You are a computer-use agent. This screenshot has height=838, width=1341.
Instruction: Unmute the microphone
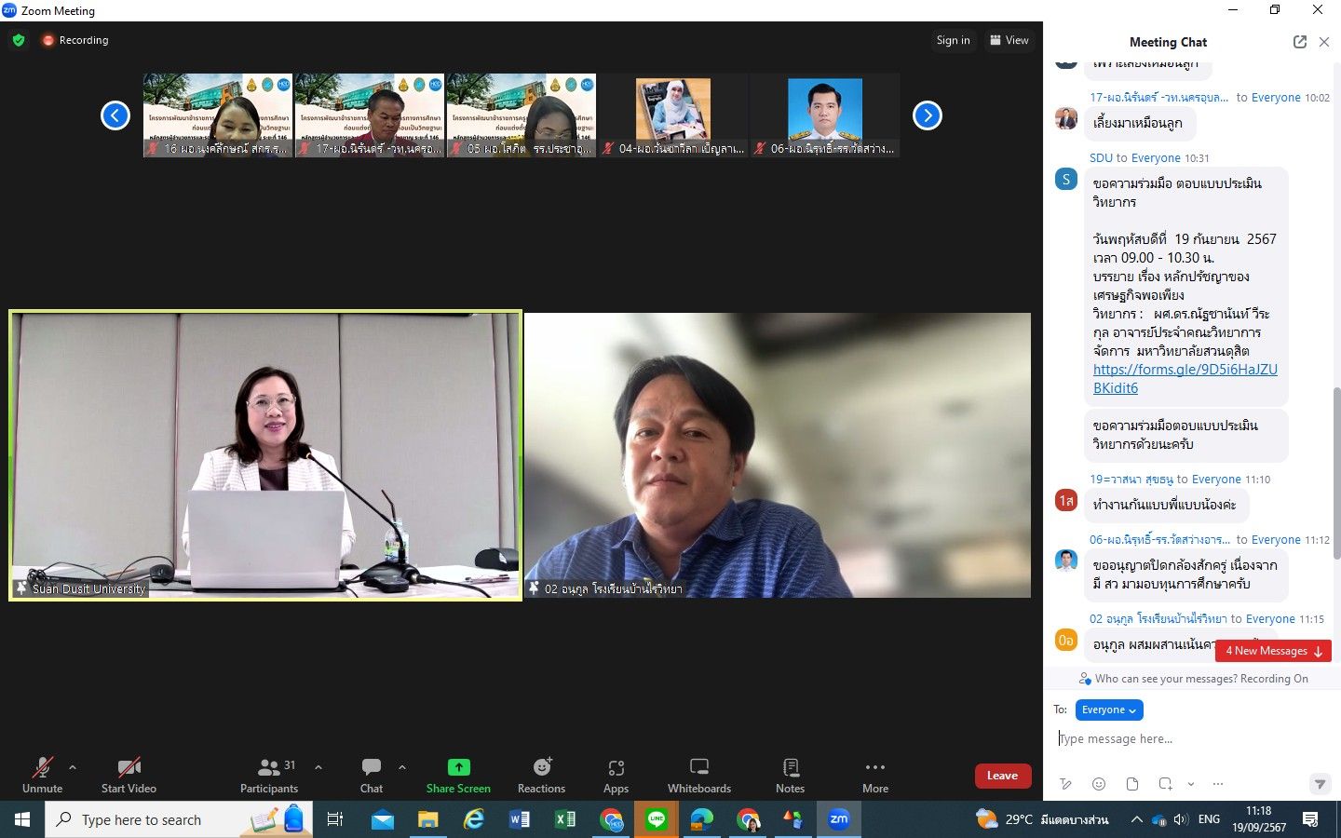click(42, 775)
